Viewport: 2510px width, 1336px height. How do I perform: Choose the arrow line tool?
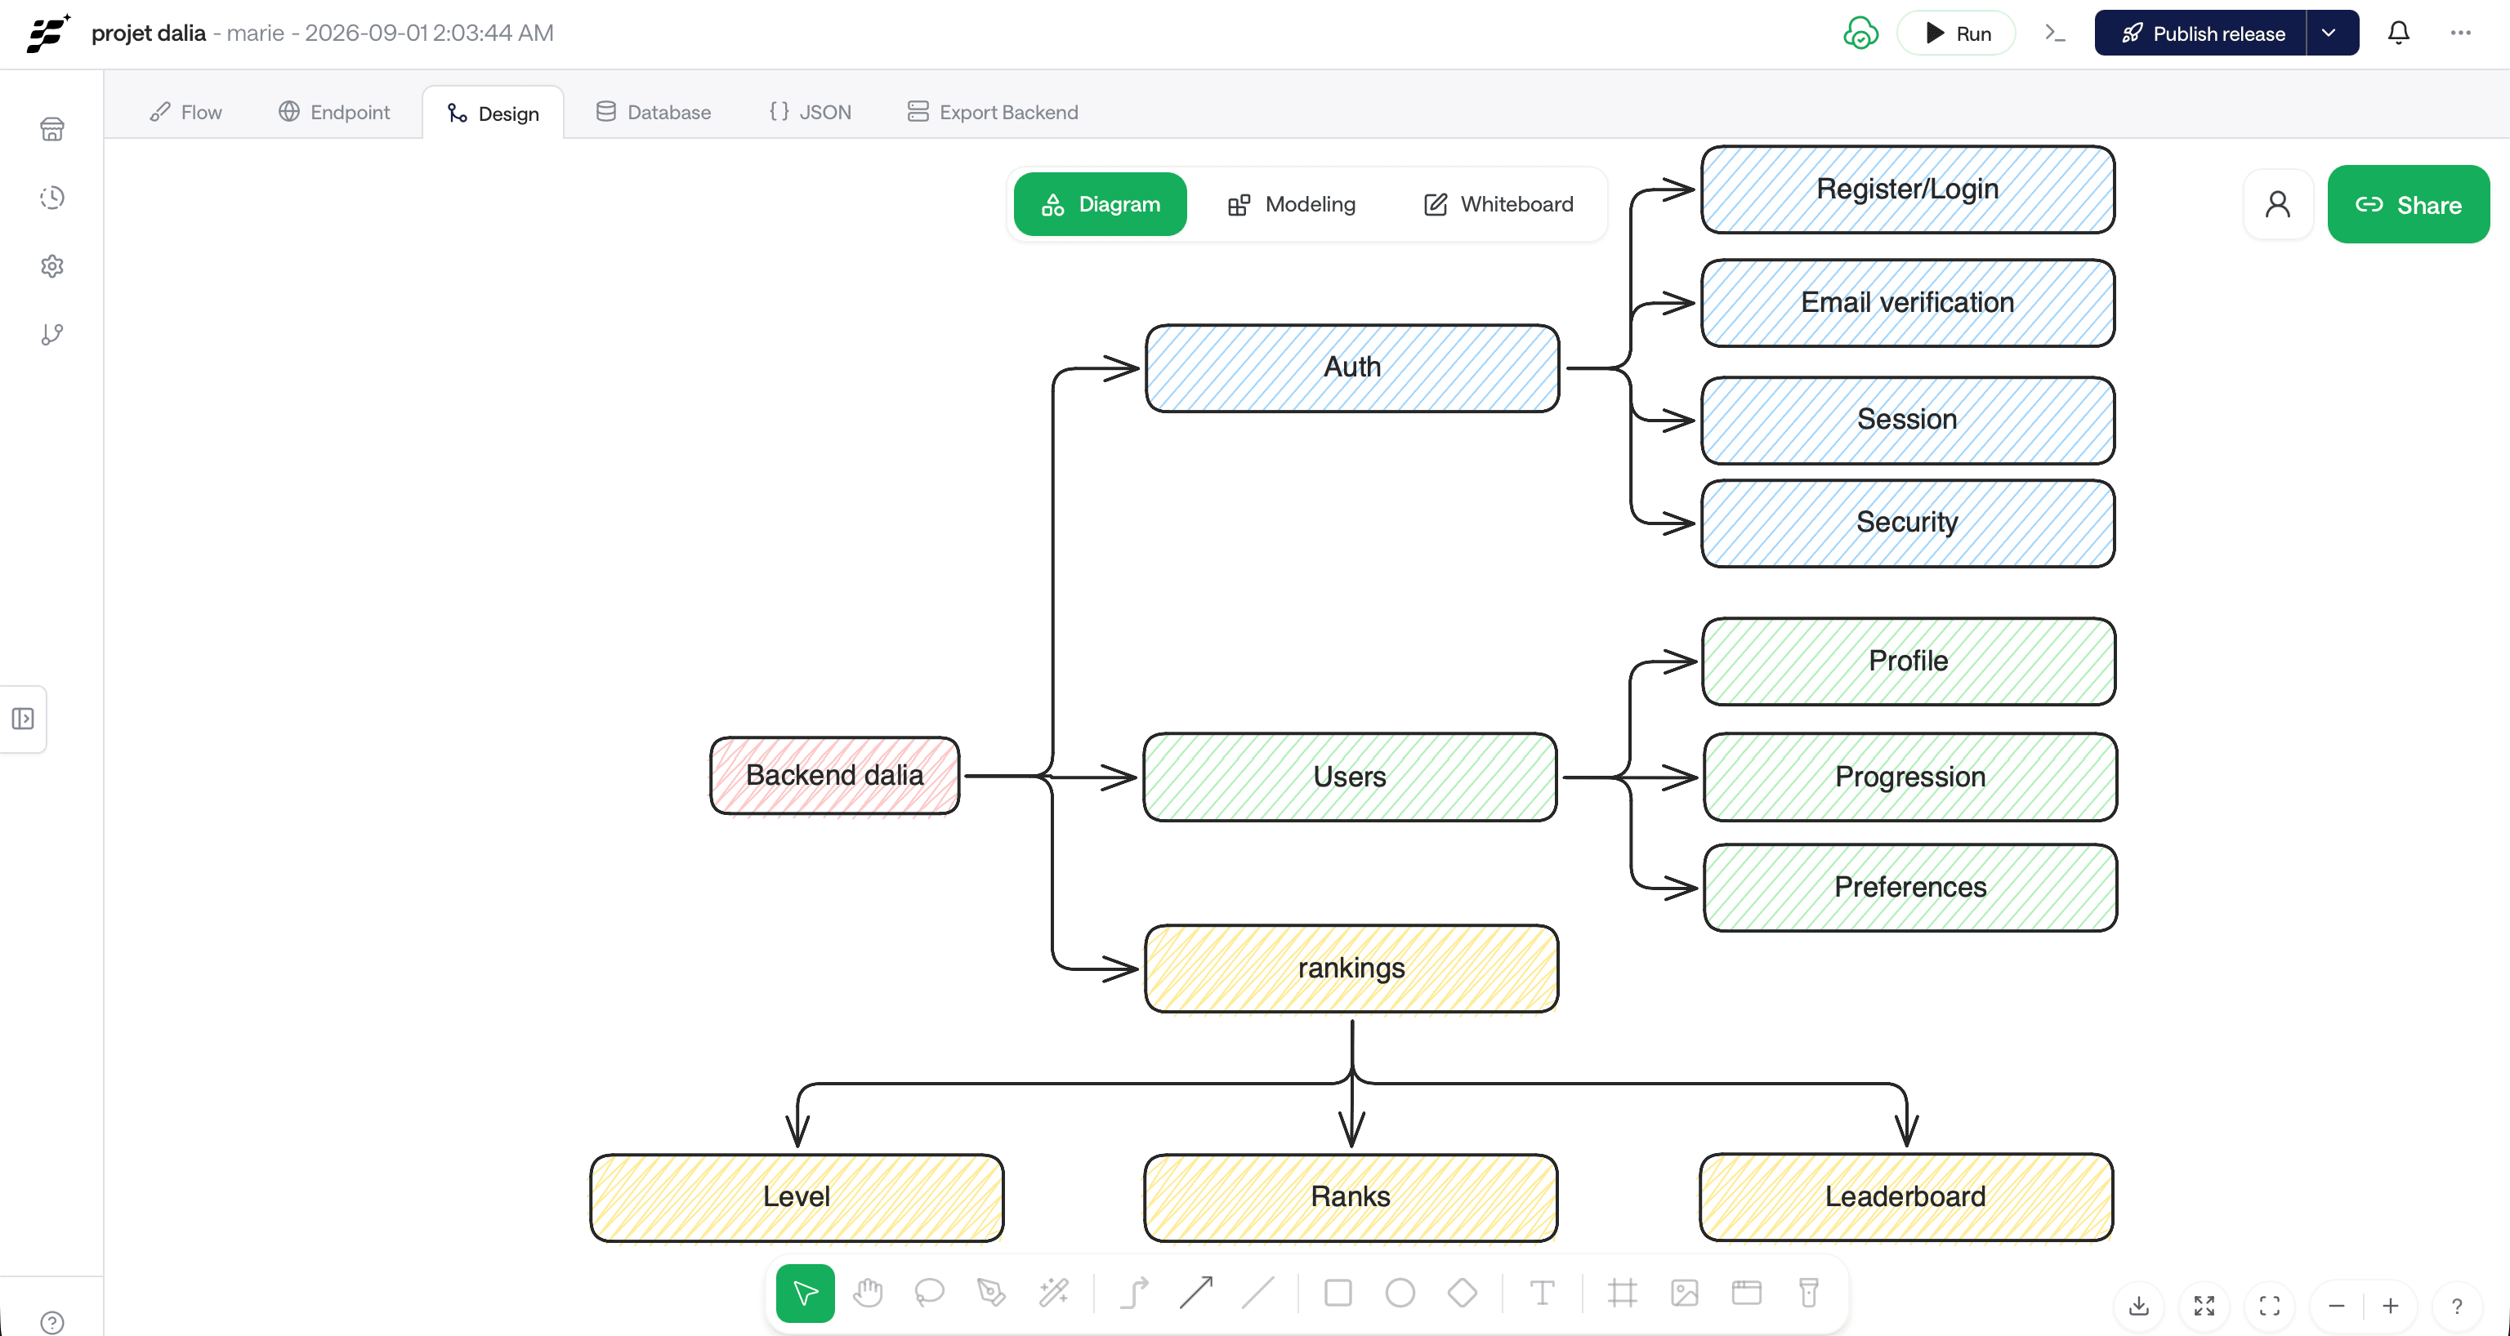point(1195,1294)
